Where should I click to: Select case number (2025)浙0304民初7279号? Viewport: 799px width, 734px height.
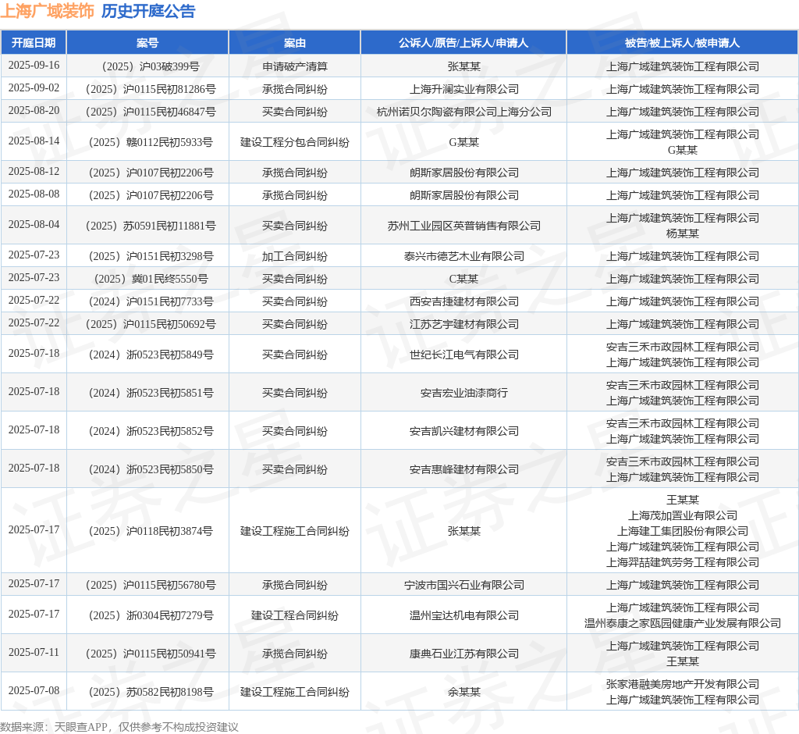151,615
